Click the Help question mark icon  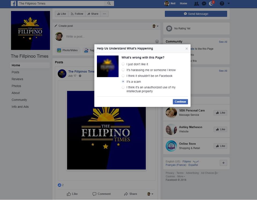pos(222,3)
